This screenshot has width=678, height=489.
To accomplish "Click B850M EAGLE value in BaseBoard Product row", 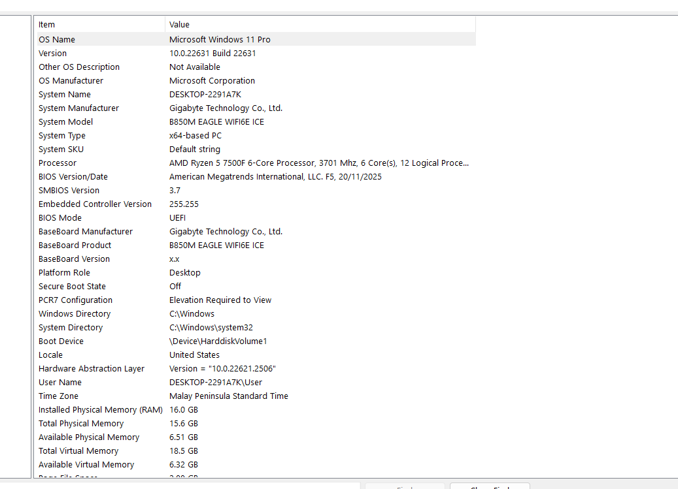I will coord(216,245).
